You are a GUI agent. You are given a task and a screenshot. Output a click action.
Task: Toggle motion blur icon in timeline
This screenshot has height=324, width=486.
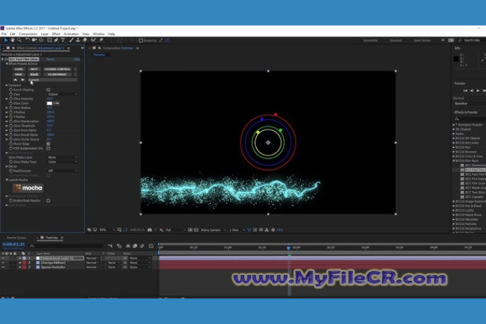pos(142,246)
